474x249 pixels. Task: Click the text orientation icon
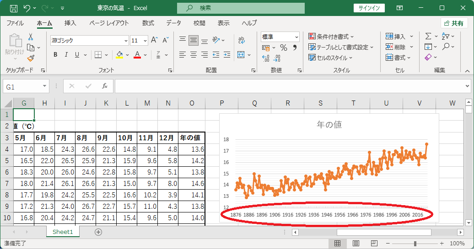(216, 40)
